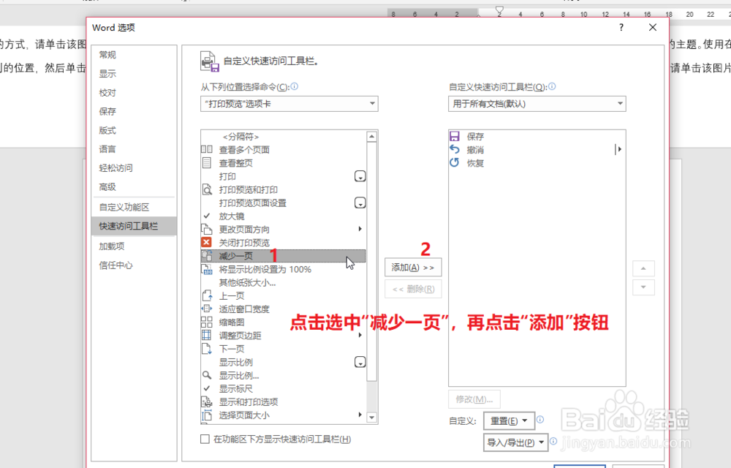This screenshot has height=468, width=731.
Task: Select the 调整页边距 icon
Action: click(207, 335)
